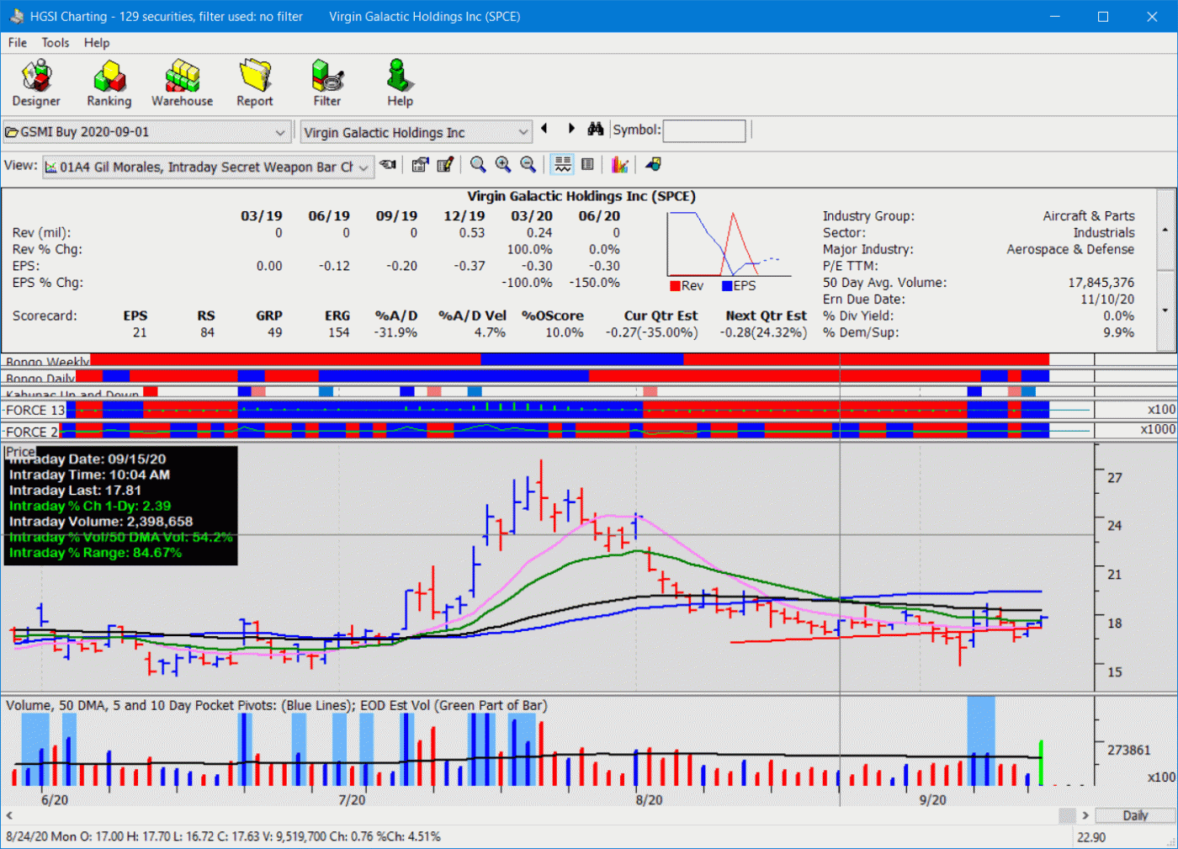Image resolution: width=1178 pixels, height=849 pixels.
Task: Click the volume pane title text
Action: (x=277, y=705)
